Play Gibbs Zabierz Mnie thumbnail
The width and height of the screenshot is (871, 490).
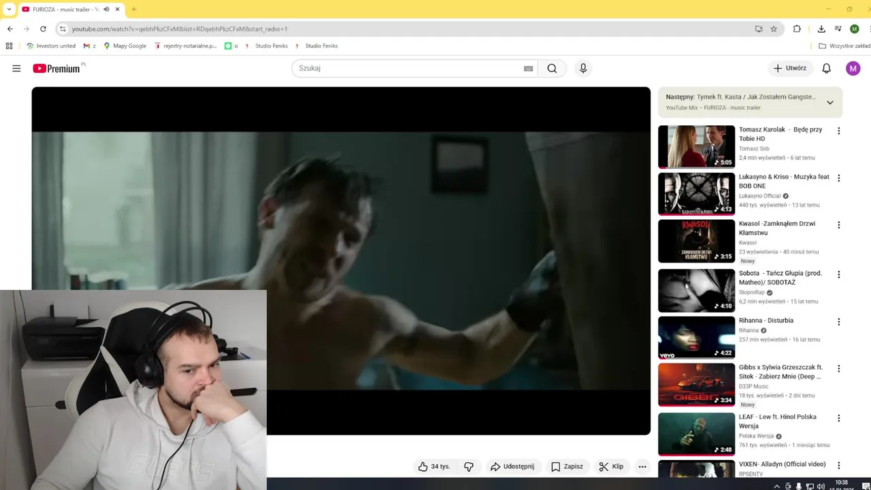tap(696, 385)
